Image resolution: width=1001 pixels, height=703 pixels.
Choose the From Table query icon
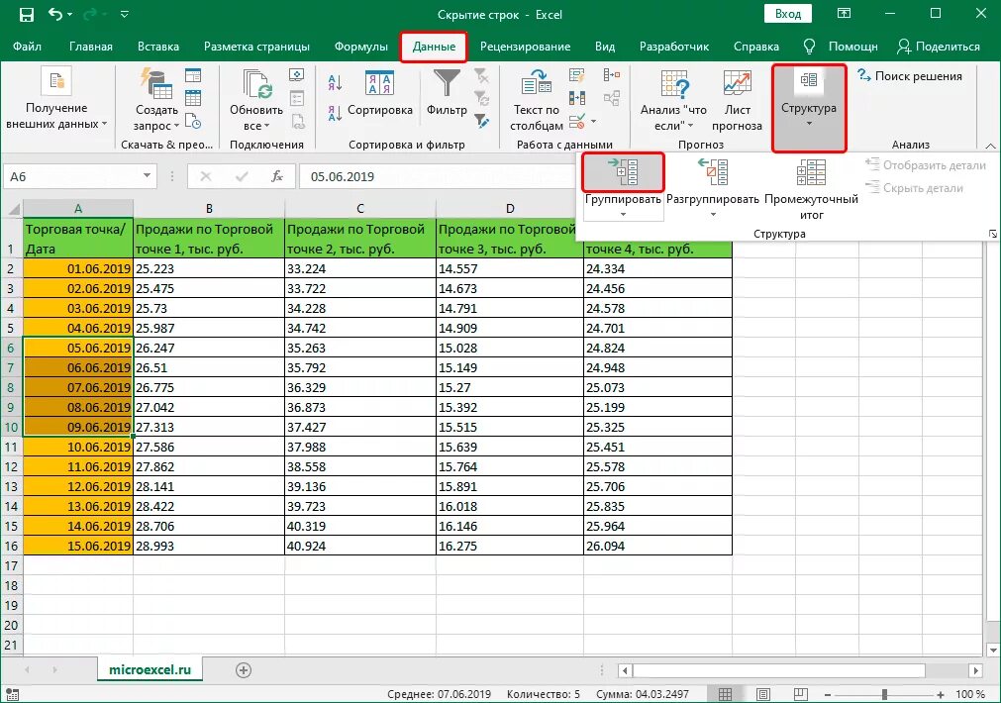(193, 98)
